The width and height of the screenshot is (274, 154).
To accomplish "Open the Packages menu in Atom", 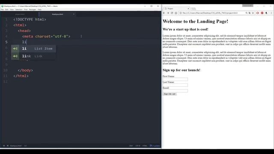I will pyautogui.click(x=33, y=9).
